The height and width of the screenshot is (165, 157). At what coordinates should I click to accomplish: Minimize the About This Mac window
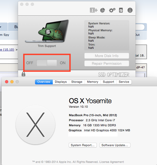tap(12, 82)
